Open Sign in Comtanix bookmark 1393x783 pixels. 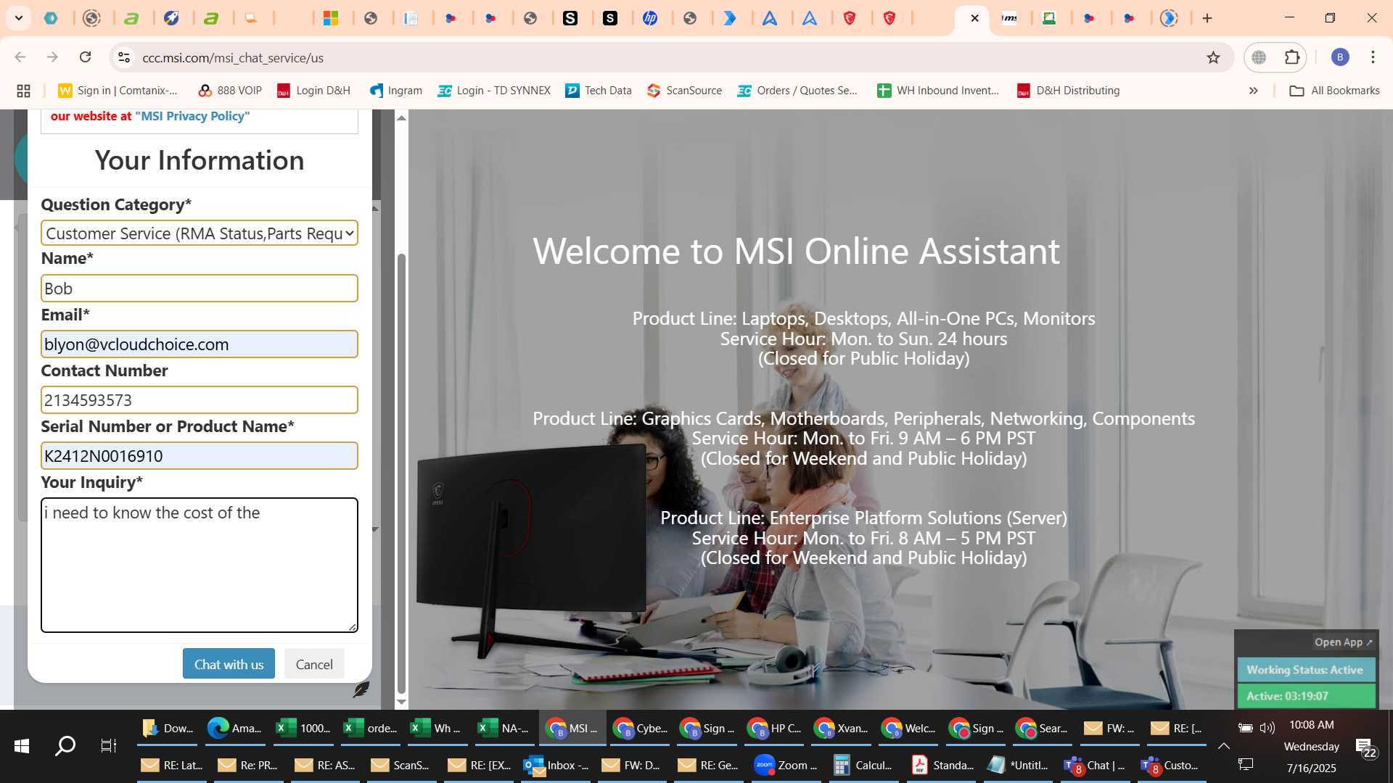pyautogui.click(x=118, y=91)
